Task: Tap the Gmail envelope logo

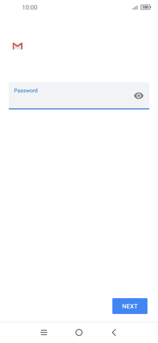Action: (x=17, y=46)
